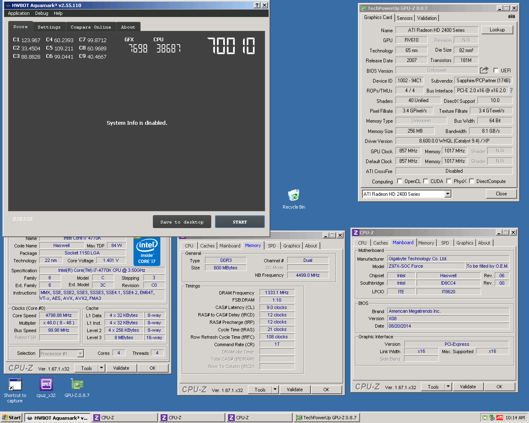Switch to TechPowerUp GPU-Z taskbar button
The image size is (529, 423).
(x=326, y=418)
